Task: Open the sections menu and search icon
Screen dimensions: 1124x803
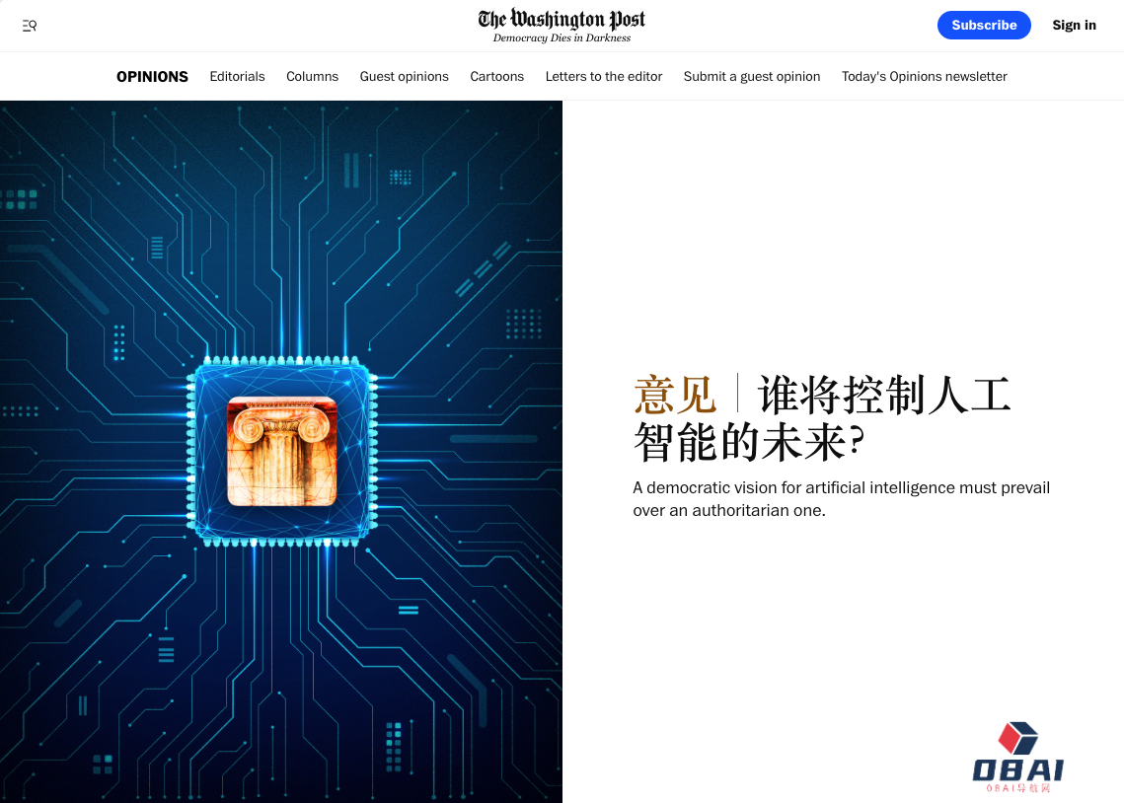Action: click(30, 26)
